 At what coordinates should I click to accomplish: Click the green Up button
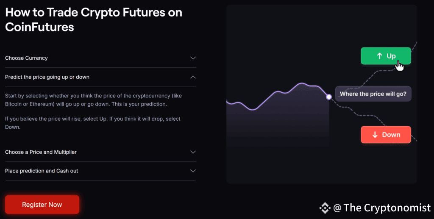[x=386, y=56]
